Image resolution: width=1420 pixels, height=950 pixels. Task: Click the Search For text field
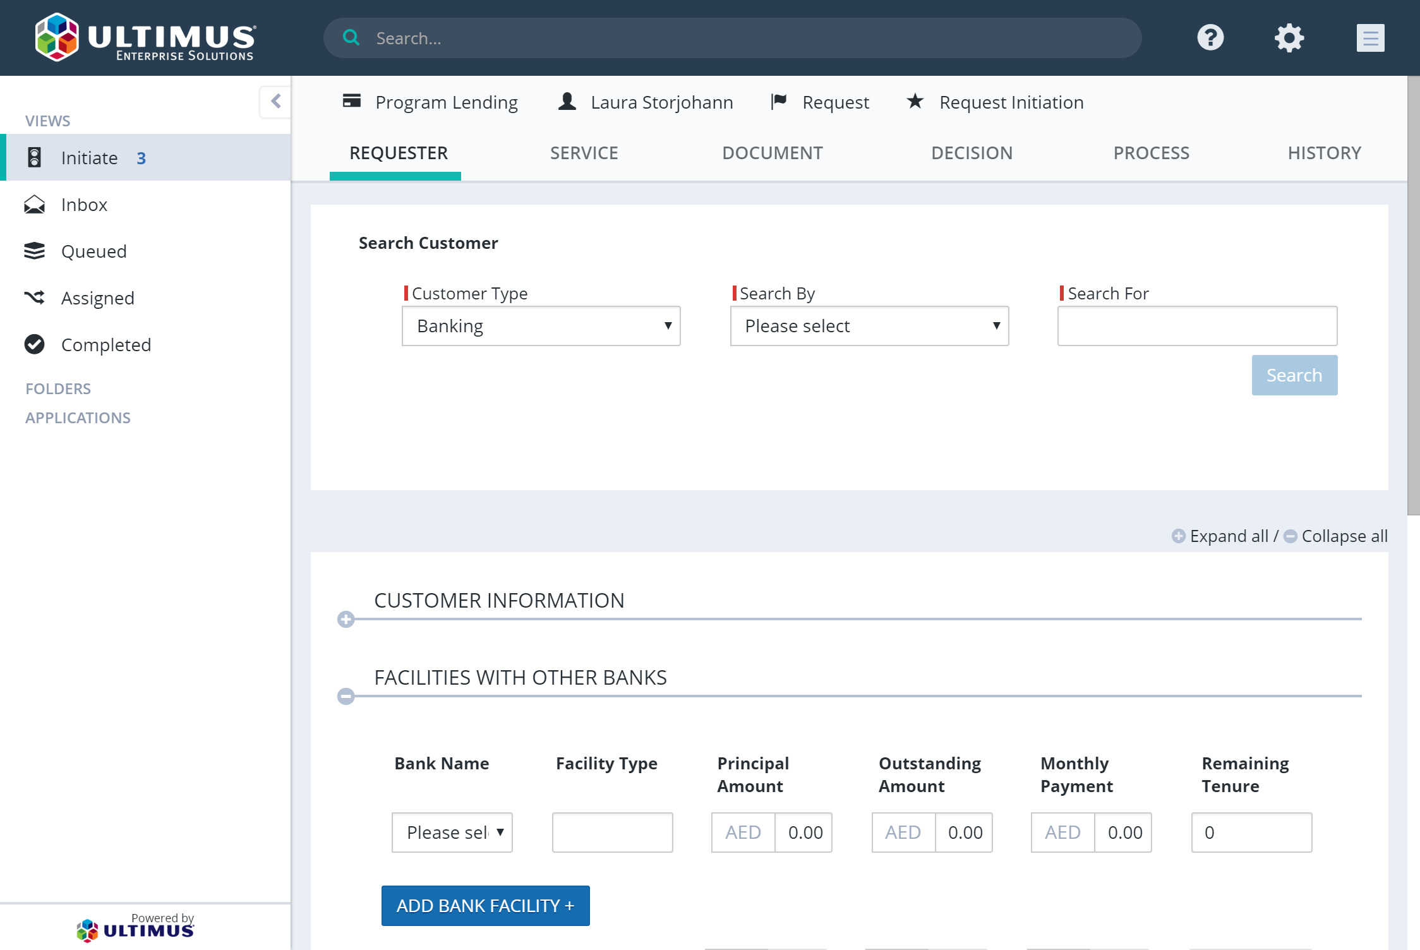(x=1198, y=326)
